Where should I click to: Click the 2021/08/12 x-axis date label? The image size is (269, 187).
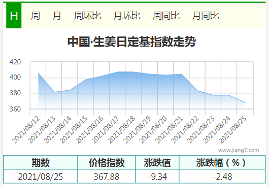(x=26, y=130)
